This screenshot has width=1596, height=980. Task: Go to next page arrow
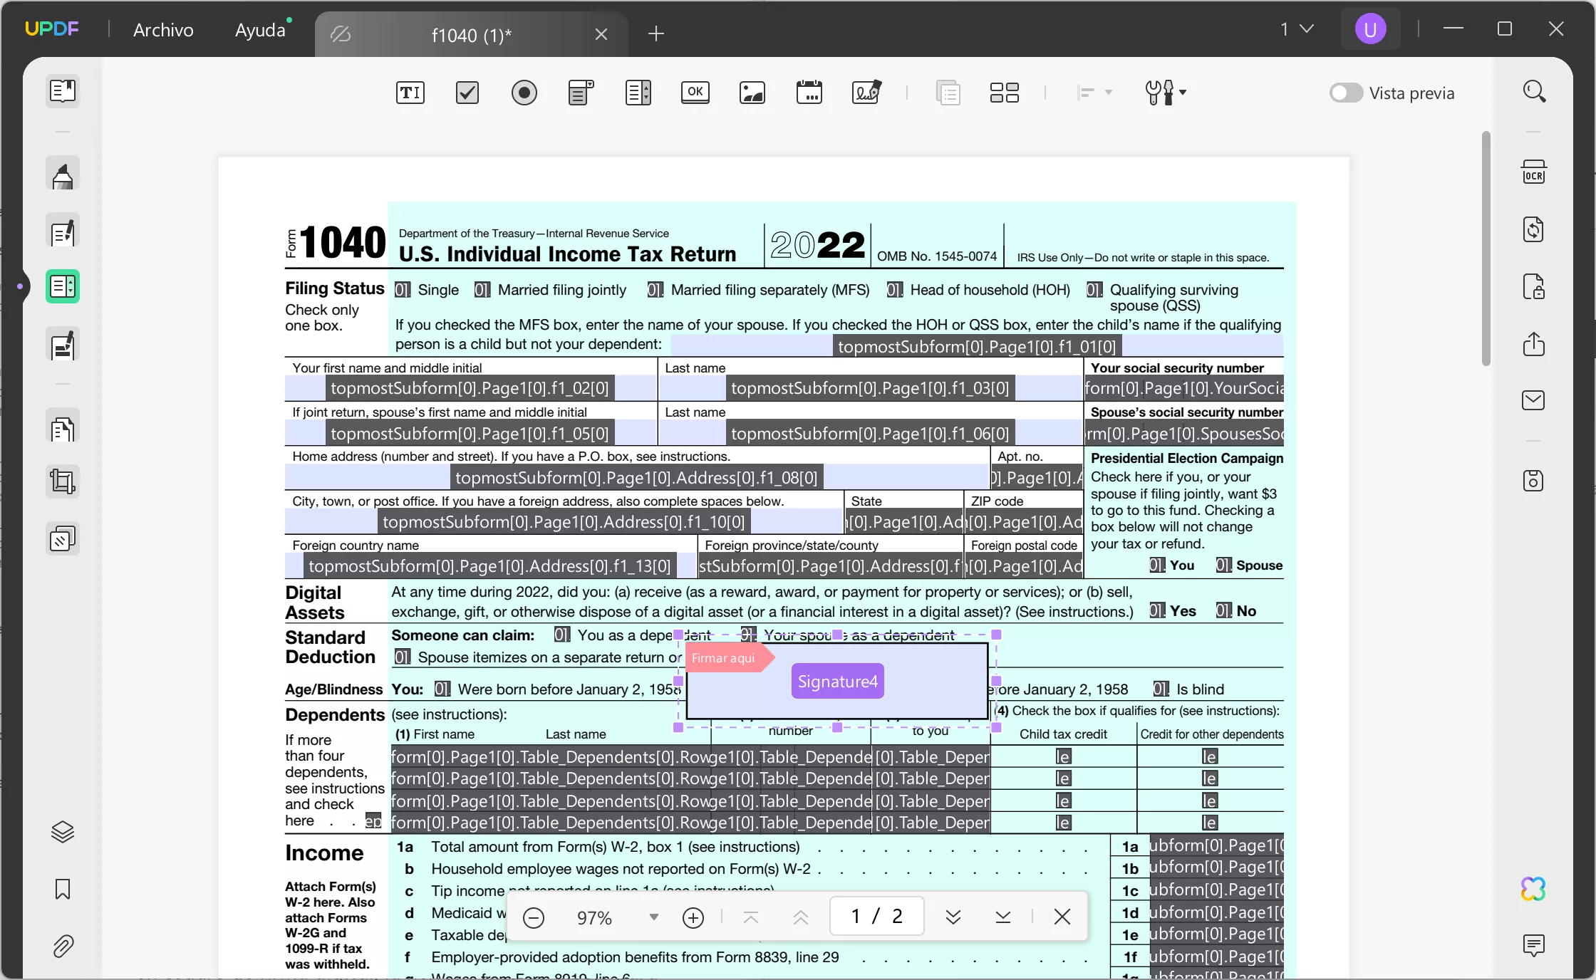953,917
